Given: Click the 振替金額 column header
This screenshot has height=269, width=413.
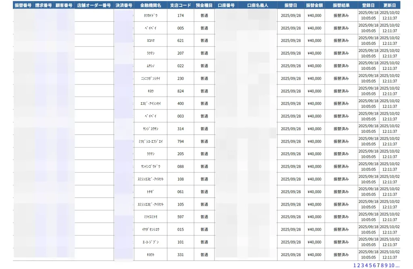Looking at the screenshot, I should (x=314, y=5).
